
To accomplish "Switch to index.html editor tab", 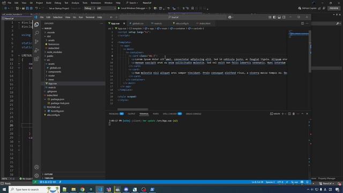I will (205, 24).
